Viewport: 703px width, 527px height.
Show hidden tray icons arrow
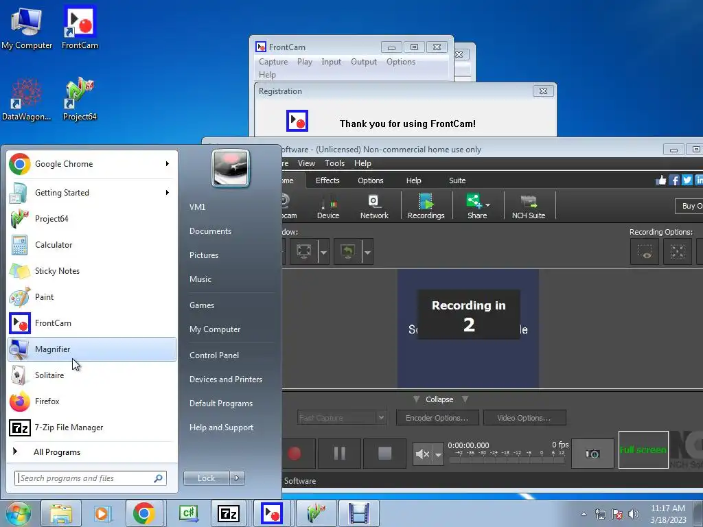click(x=584, y=514)
